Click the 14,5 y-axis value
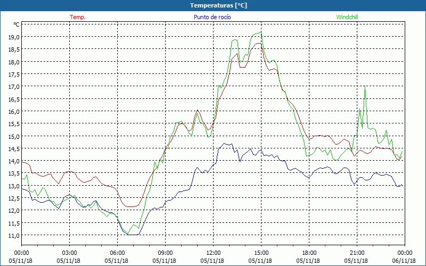Viewport: 426px width, 266px height. click(14, 149)
